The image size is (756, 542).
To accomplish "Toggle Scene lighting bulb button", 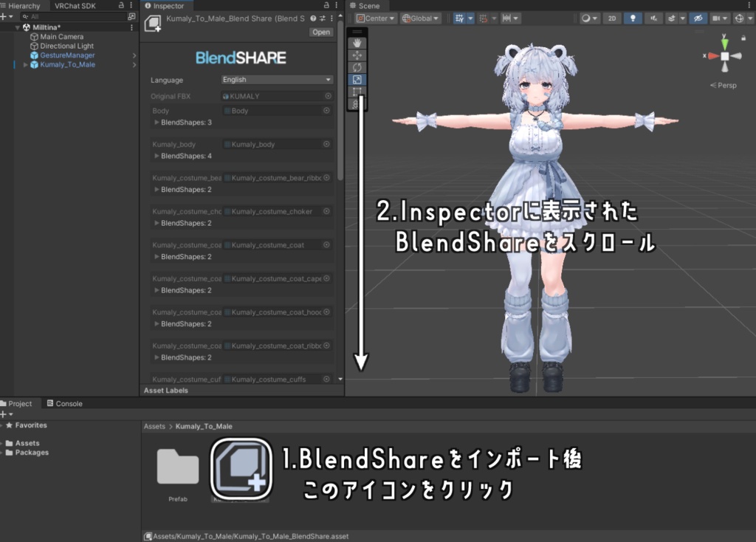I will pyautogui.click(x=633, y=18).
